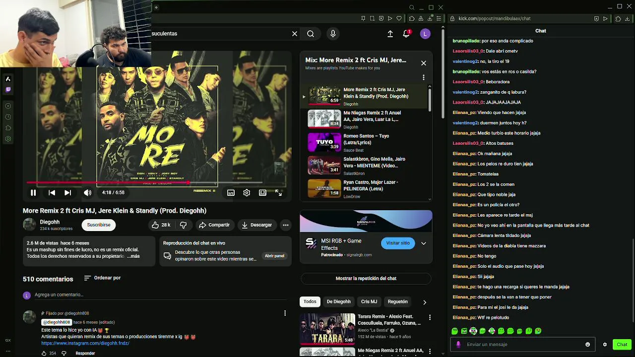The width and height of the screenshot is (635, 357).
Task: Open downloads icon in Kick chat window
Action: click(x=628, y=18)
